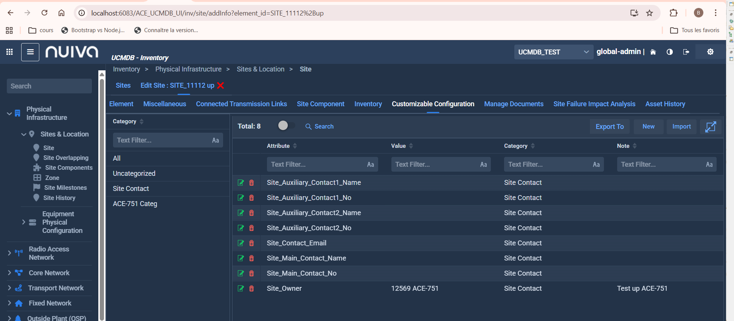Viewport: 734px width, 321px height.
Task: Click the hamburger menu button
Action: [x=30, y=52]
